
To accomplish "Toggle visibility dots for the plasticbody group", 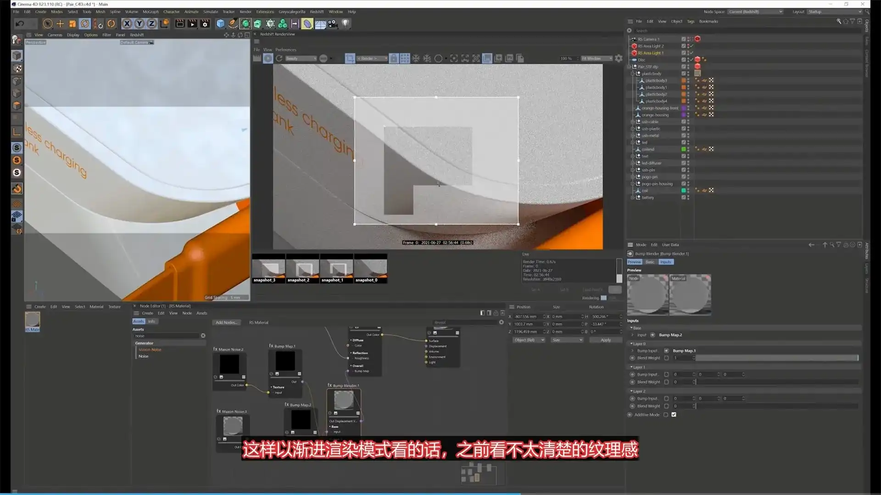I will coord(688,73).
